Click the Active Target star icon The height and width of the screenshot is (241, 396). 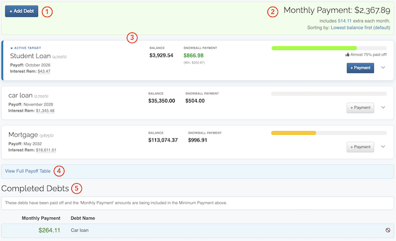point(12,48)
